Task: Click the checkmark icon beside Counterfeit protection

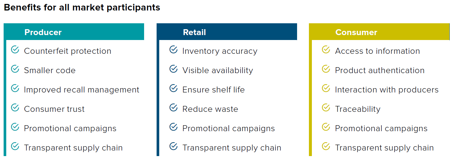Action: pos(15,50)
